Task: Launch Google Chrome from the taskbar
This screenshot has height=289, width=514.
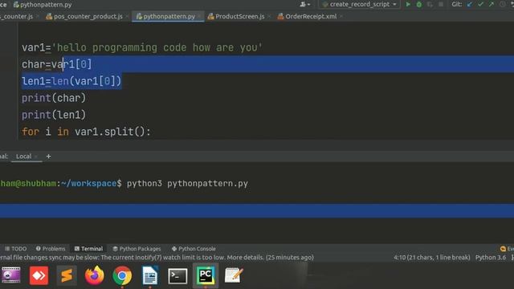Action: 122,275
